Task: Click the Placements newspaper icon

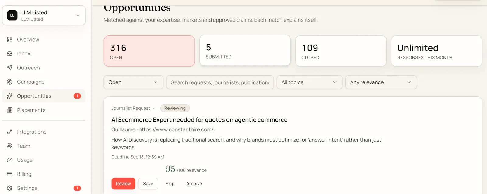Action: tap(10, 110)
